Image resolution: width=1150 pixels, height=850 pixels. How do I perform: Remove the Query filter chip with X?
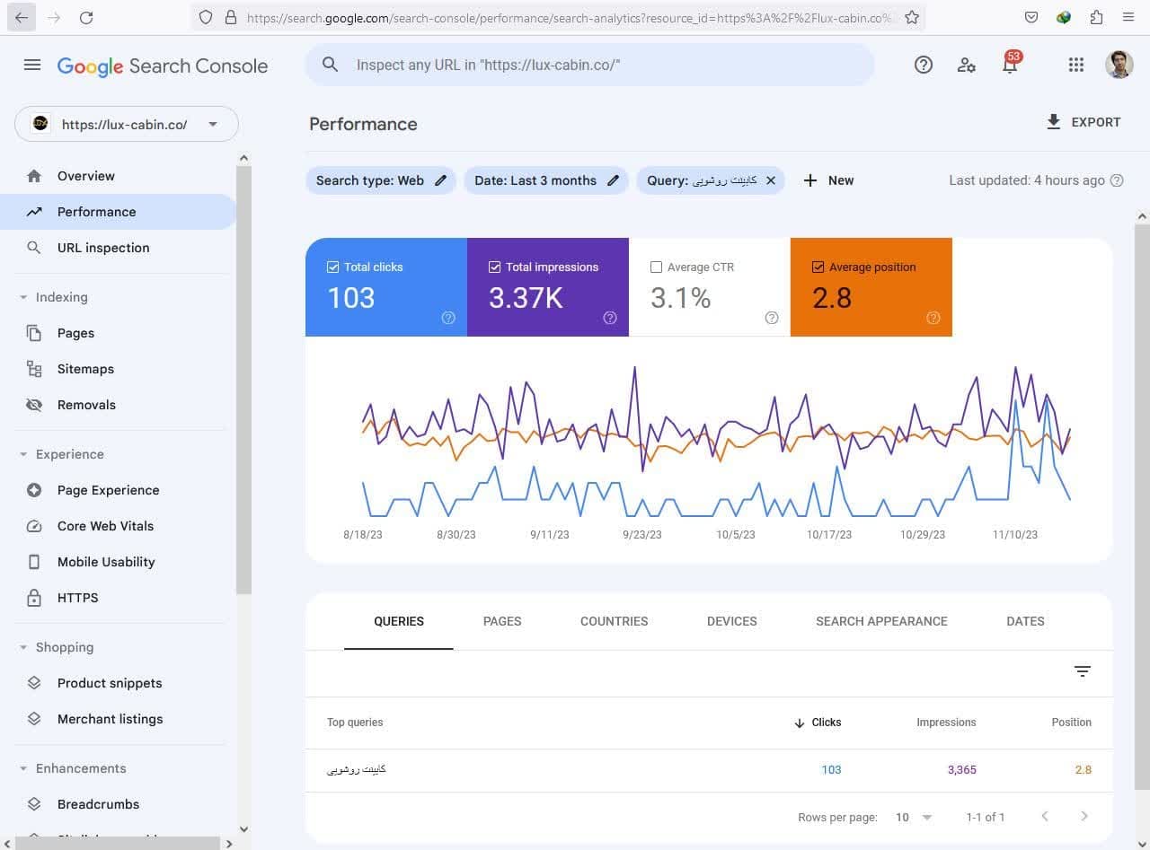[770, 180]
